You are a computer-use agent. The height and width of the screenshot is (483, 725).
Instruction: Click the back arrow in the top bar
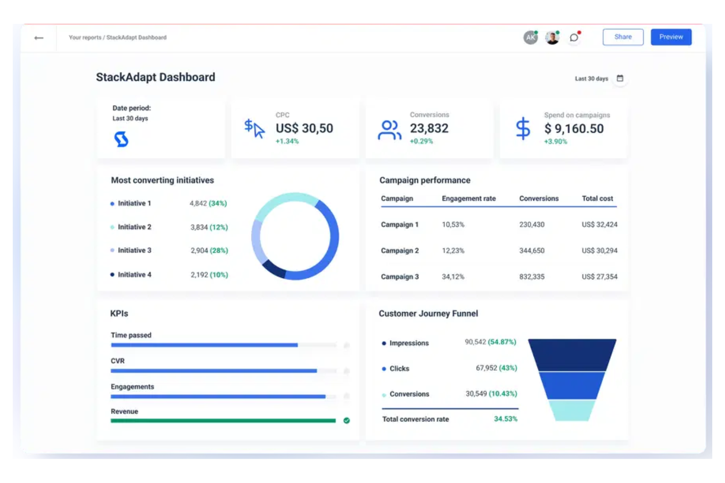click(39, 38)
